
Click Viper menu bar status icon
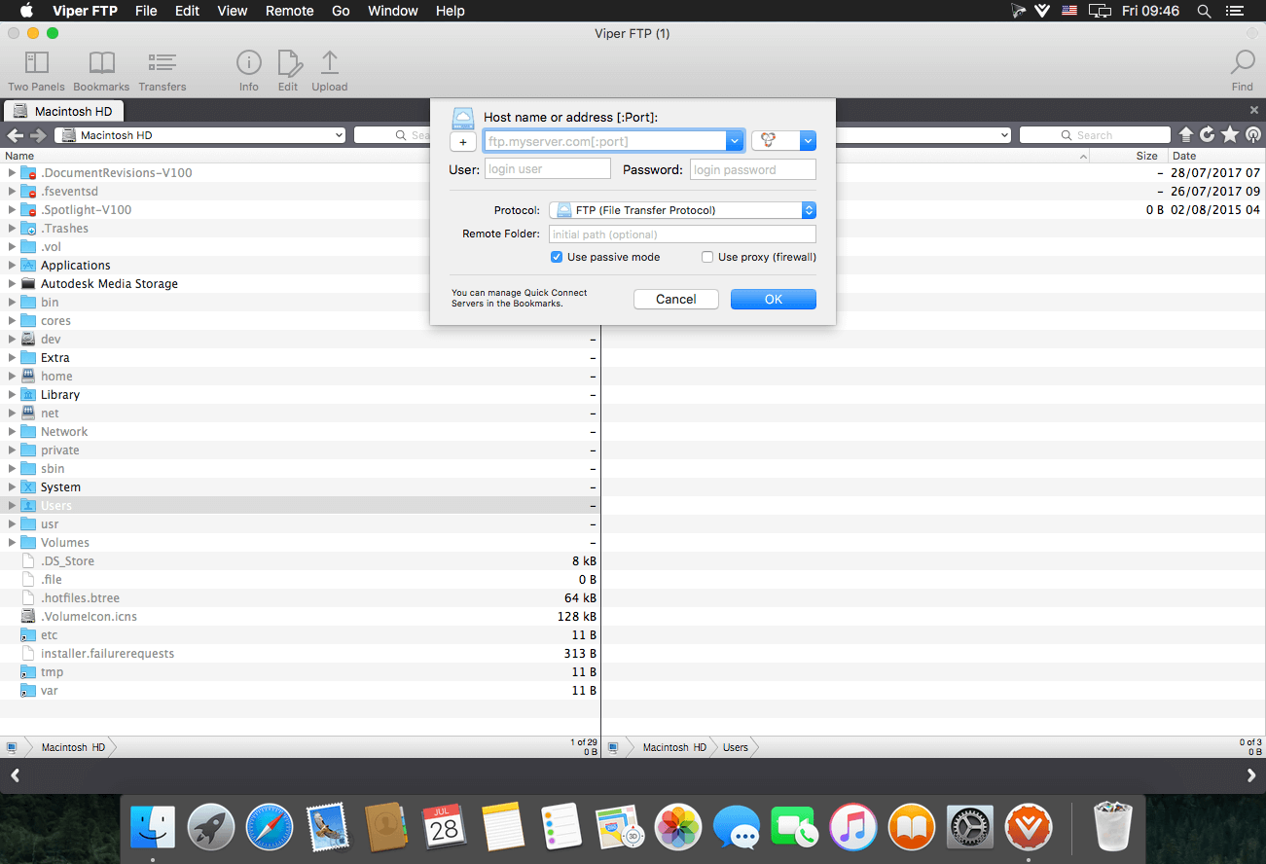pyautogui.click(x=1042, y=11)
